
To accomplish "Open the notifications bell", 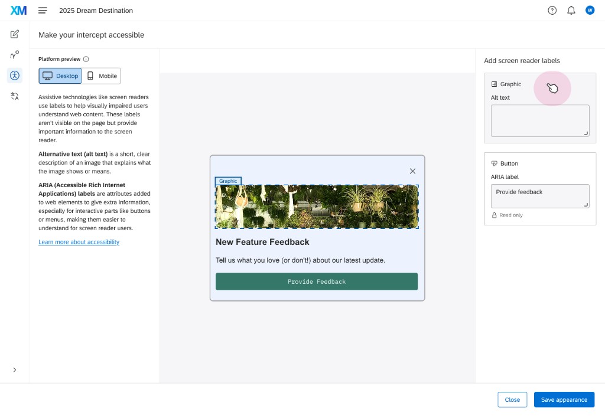I will (571, 10).
